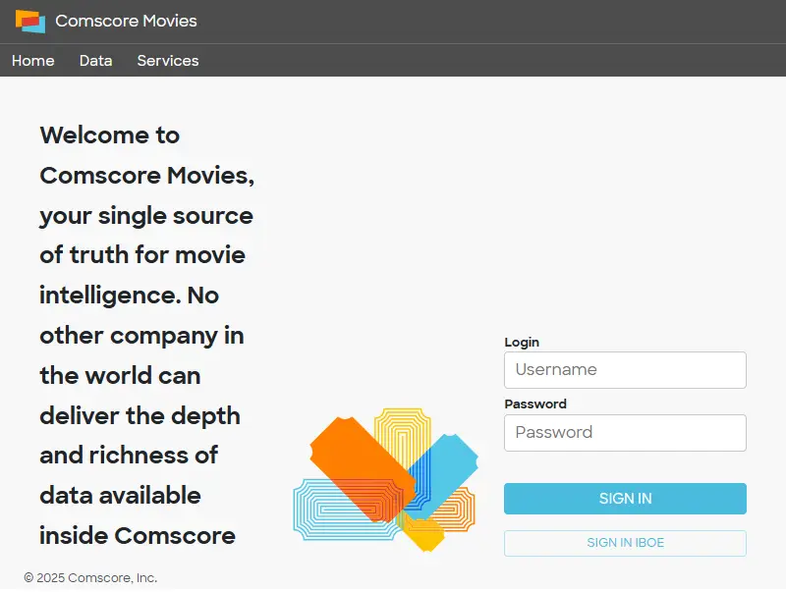Focus the Username input field
The height and width of the screenshot is (592, 786).
(625, 369)
